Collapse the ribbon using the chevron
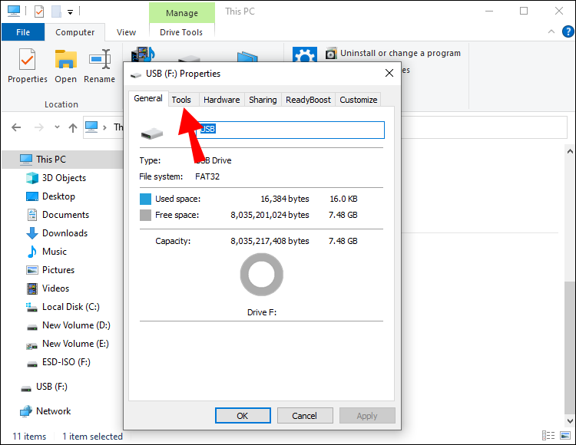 coord(551,31)
